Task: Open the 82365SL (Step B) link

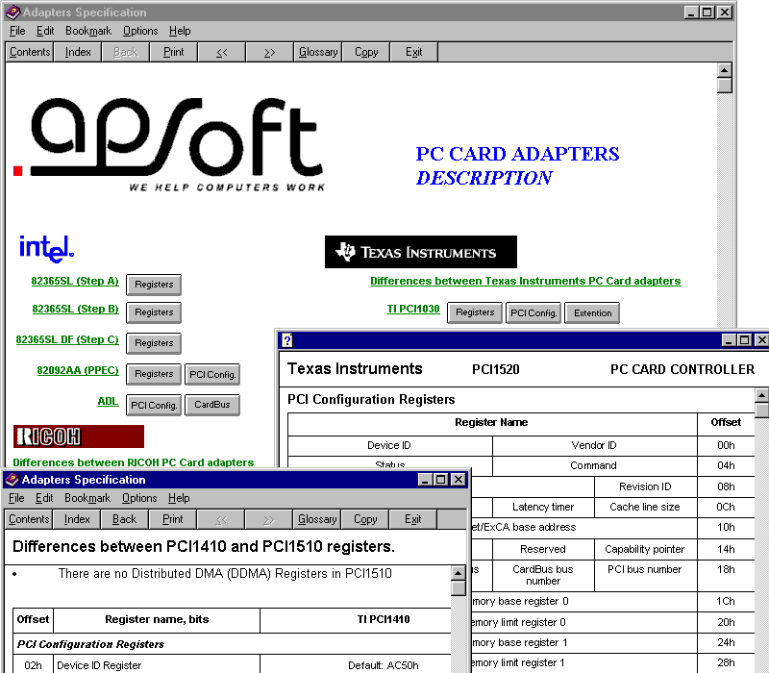Action: [x=76, y=309]
